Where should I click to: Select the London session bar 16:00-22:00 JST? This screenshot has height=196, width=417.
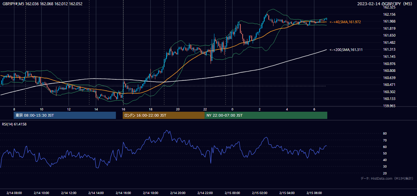(x=163, y=115)
